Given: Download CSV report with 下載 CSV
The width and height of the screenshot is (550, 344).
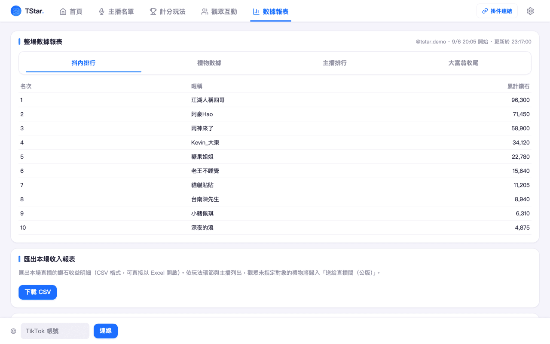Looking at the screenshot, I should tap(38, 292).
